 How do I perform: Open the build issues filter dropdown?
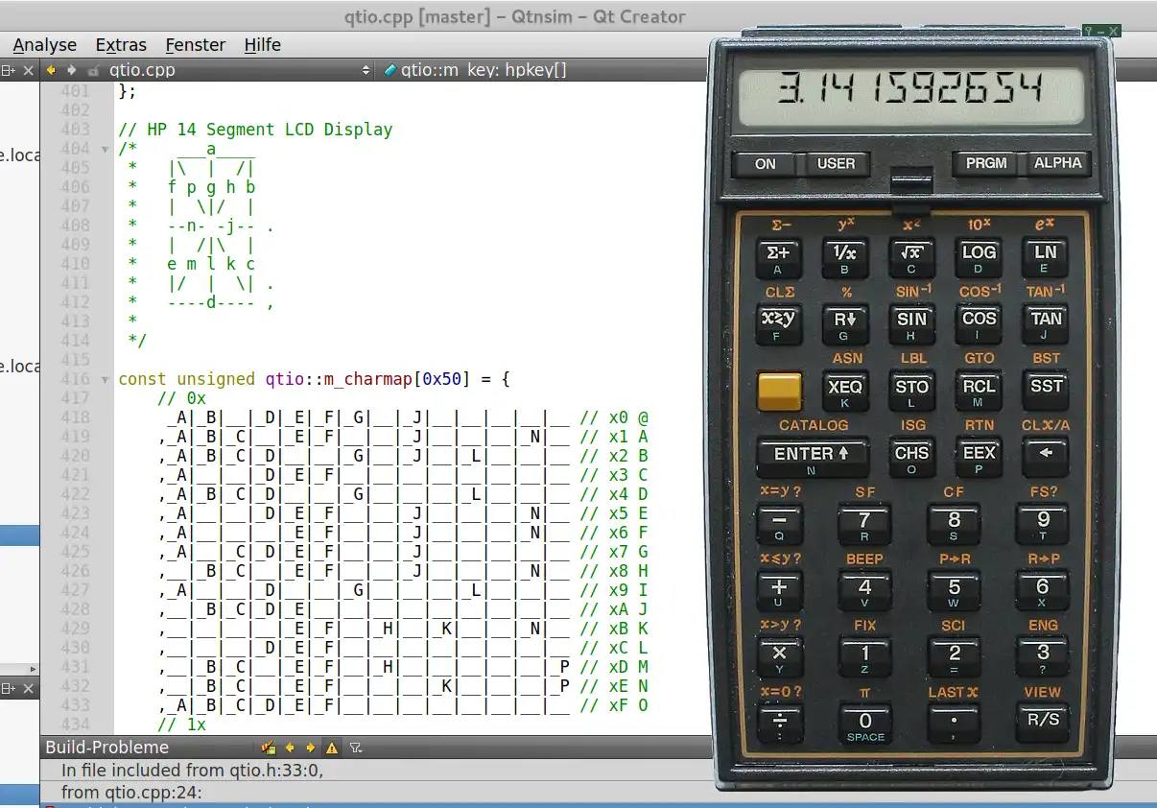click(x=355, y=748)
